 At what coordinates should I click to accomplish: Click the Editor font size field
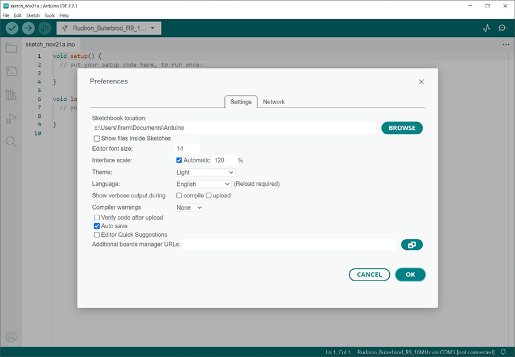coord(187,149)
